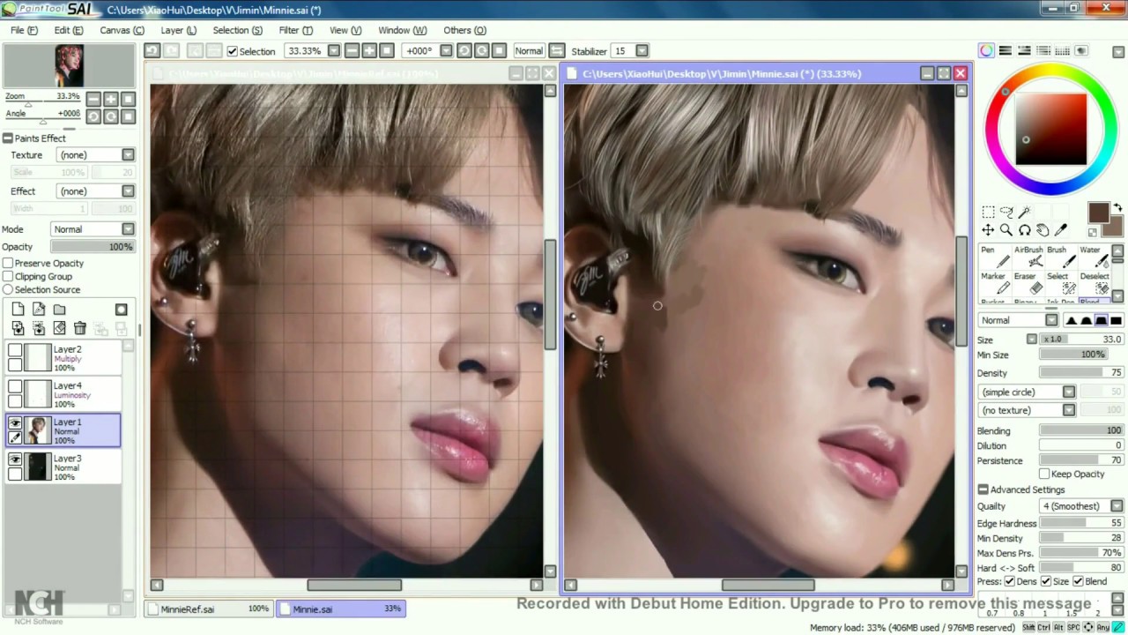
Task: Activate the Move tool
Action: coord(988,230)
